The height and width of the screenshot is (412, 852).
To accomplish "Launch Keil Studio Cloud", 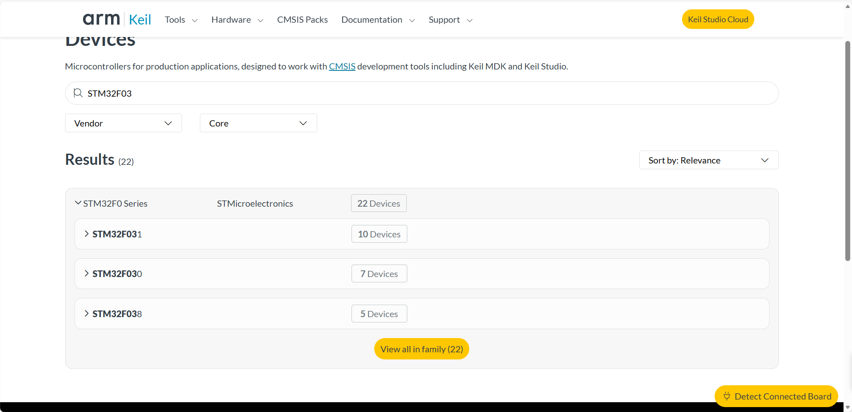I will [718, 19].
